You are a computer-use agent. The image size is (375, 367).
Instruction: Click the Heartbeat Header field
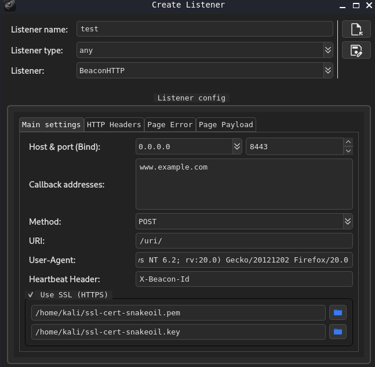244,279
